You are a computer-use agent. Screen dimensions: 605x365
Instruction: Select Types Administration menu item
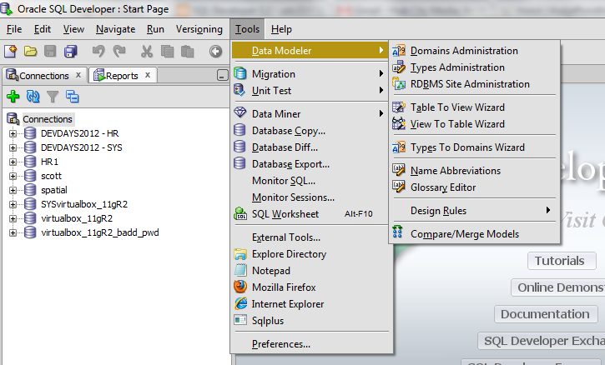pos(474,67)
